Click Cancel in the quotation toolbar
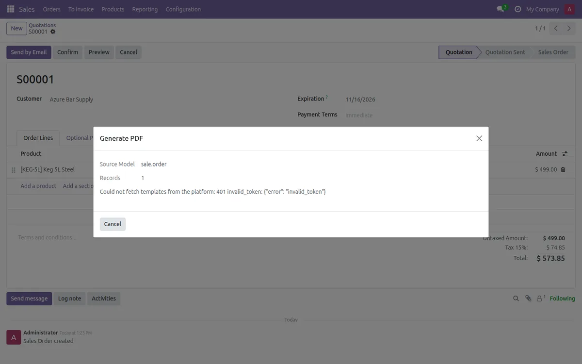The height and width of the screenshot is (364, 582). (x=129, y=52)
